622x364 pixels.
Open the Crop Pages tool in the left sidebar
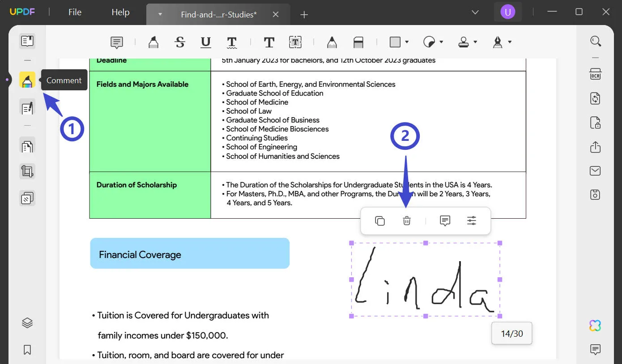click(x=27, y=171)
